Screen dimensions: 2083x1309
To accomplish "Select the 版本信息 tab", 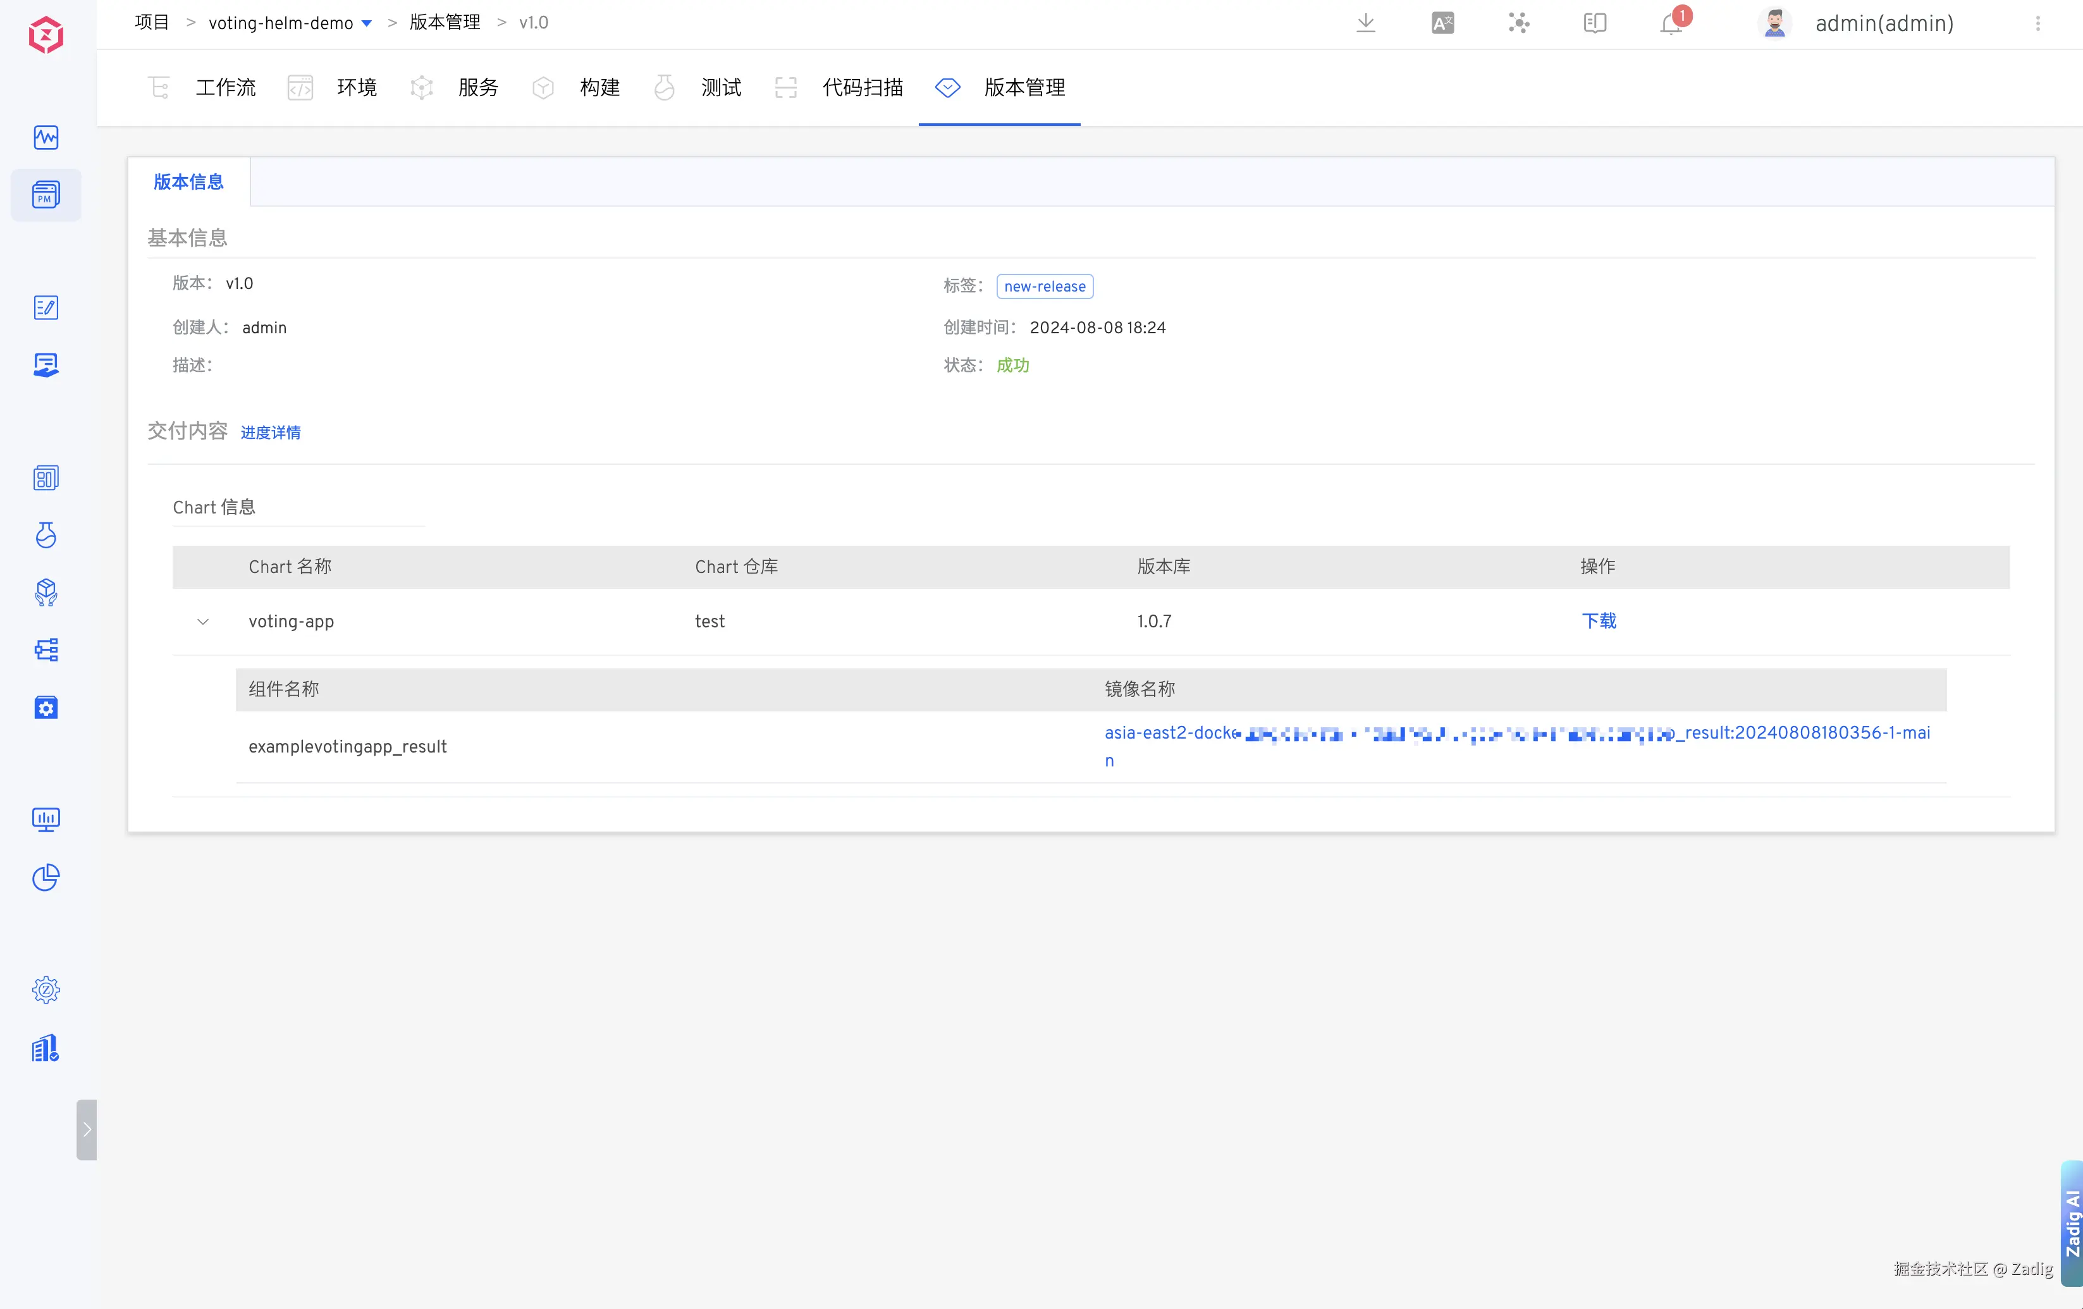I will pos(188,181).
